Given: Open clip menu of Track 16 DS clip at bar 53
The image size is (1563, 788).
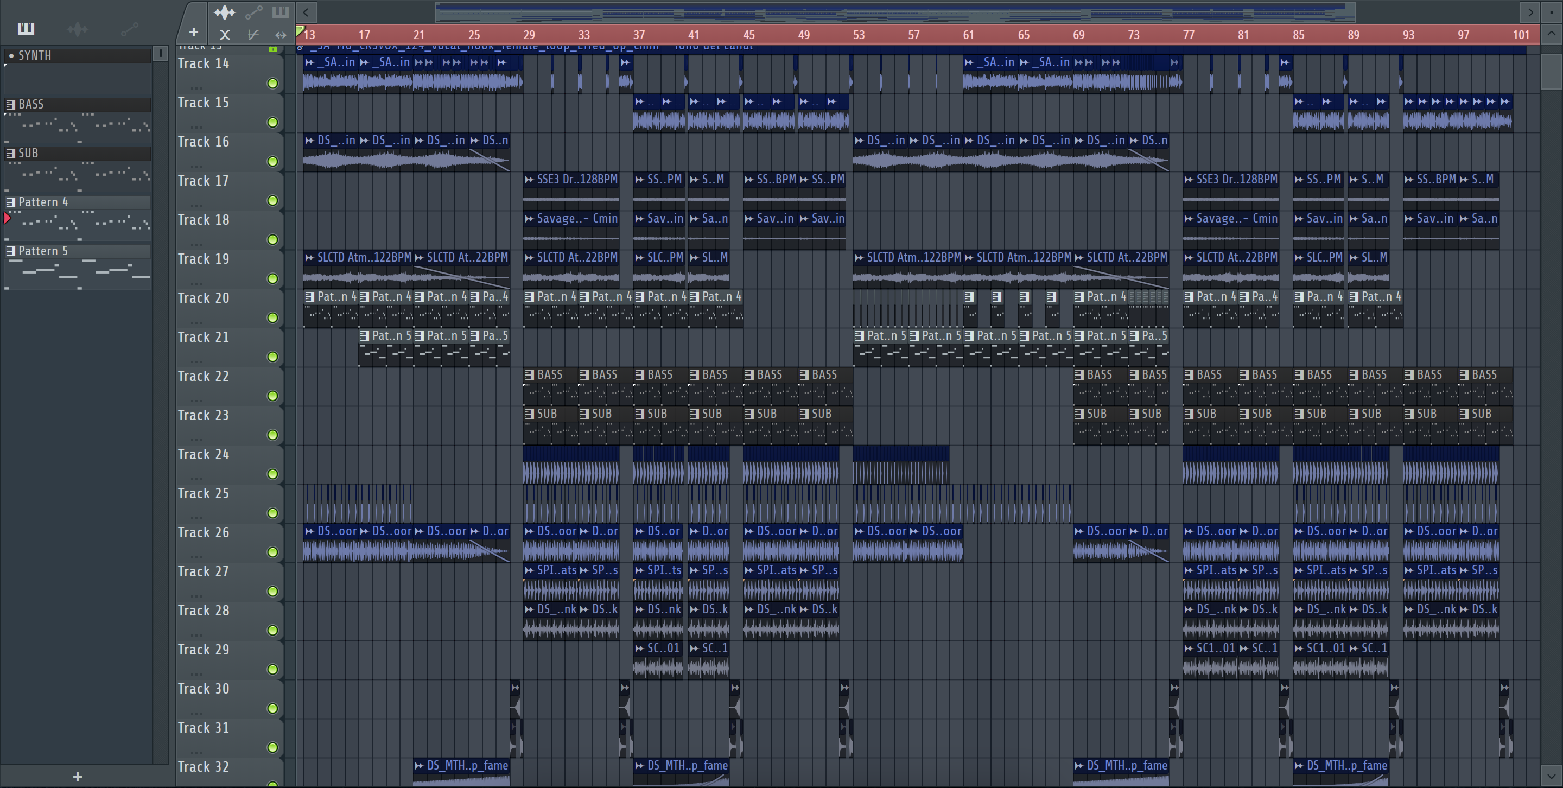Looking at the screenshot, I should coord(859,141).
